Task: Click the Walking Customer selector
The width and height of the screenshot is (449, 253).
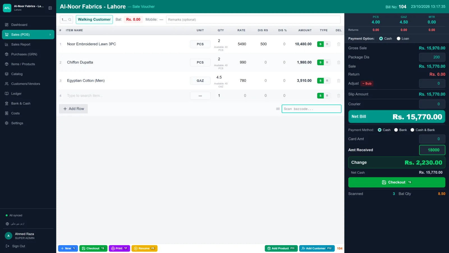Action: pos(94,20)
